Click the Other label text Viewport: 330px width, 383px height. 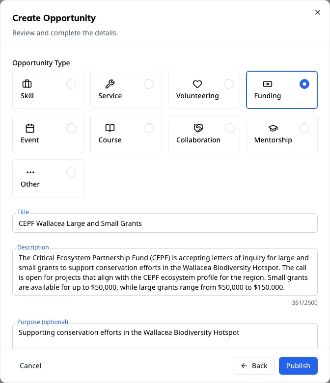pyautogui.click(x=30, y=184)
